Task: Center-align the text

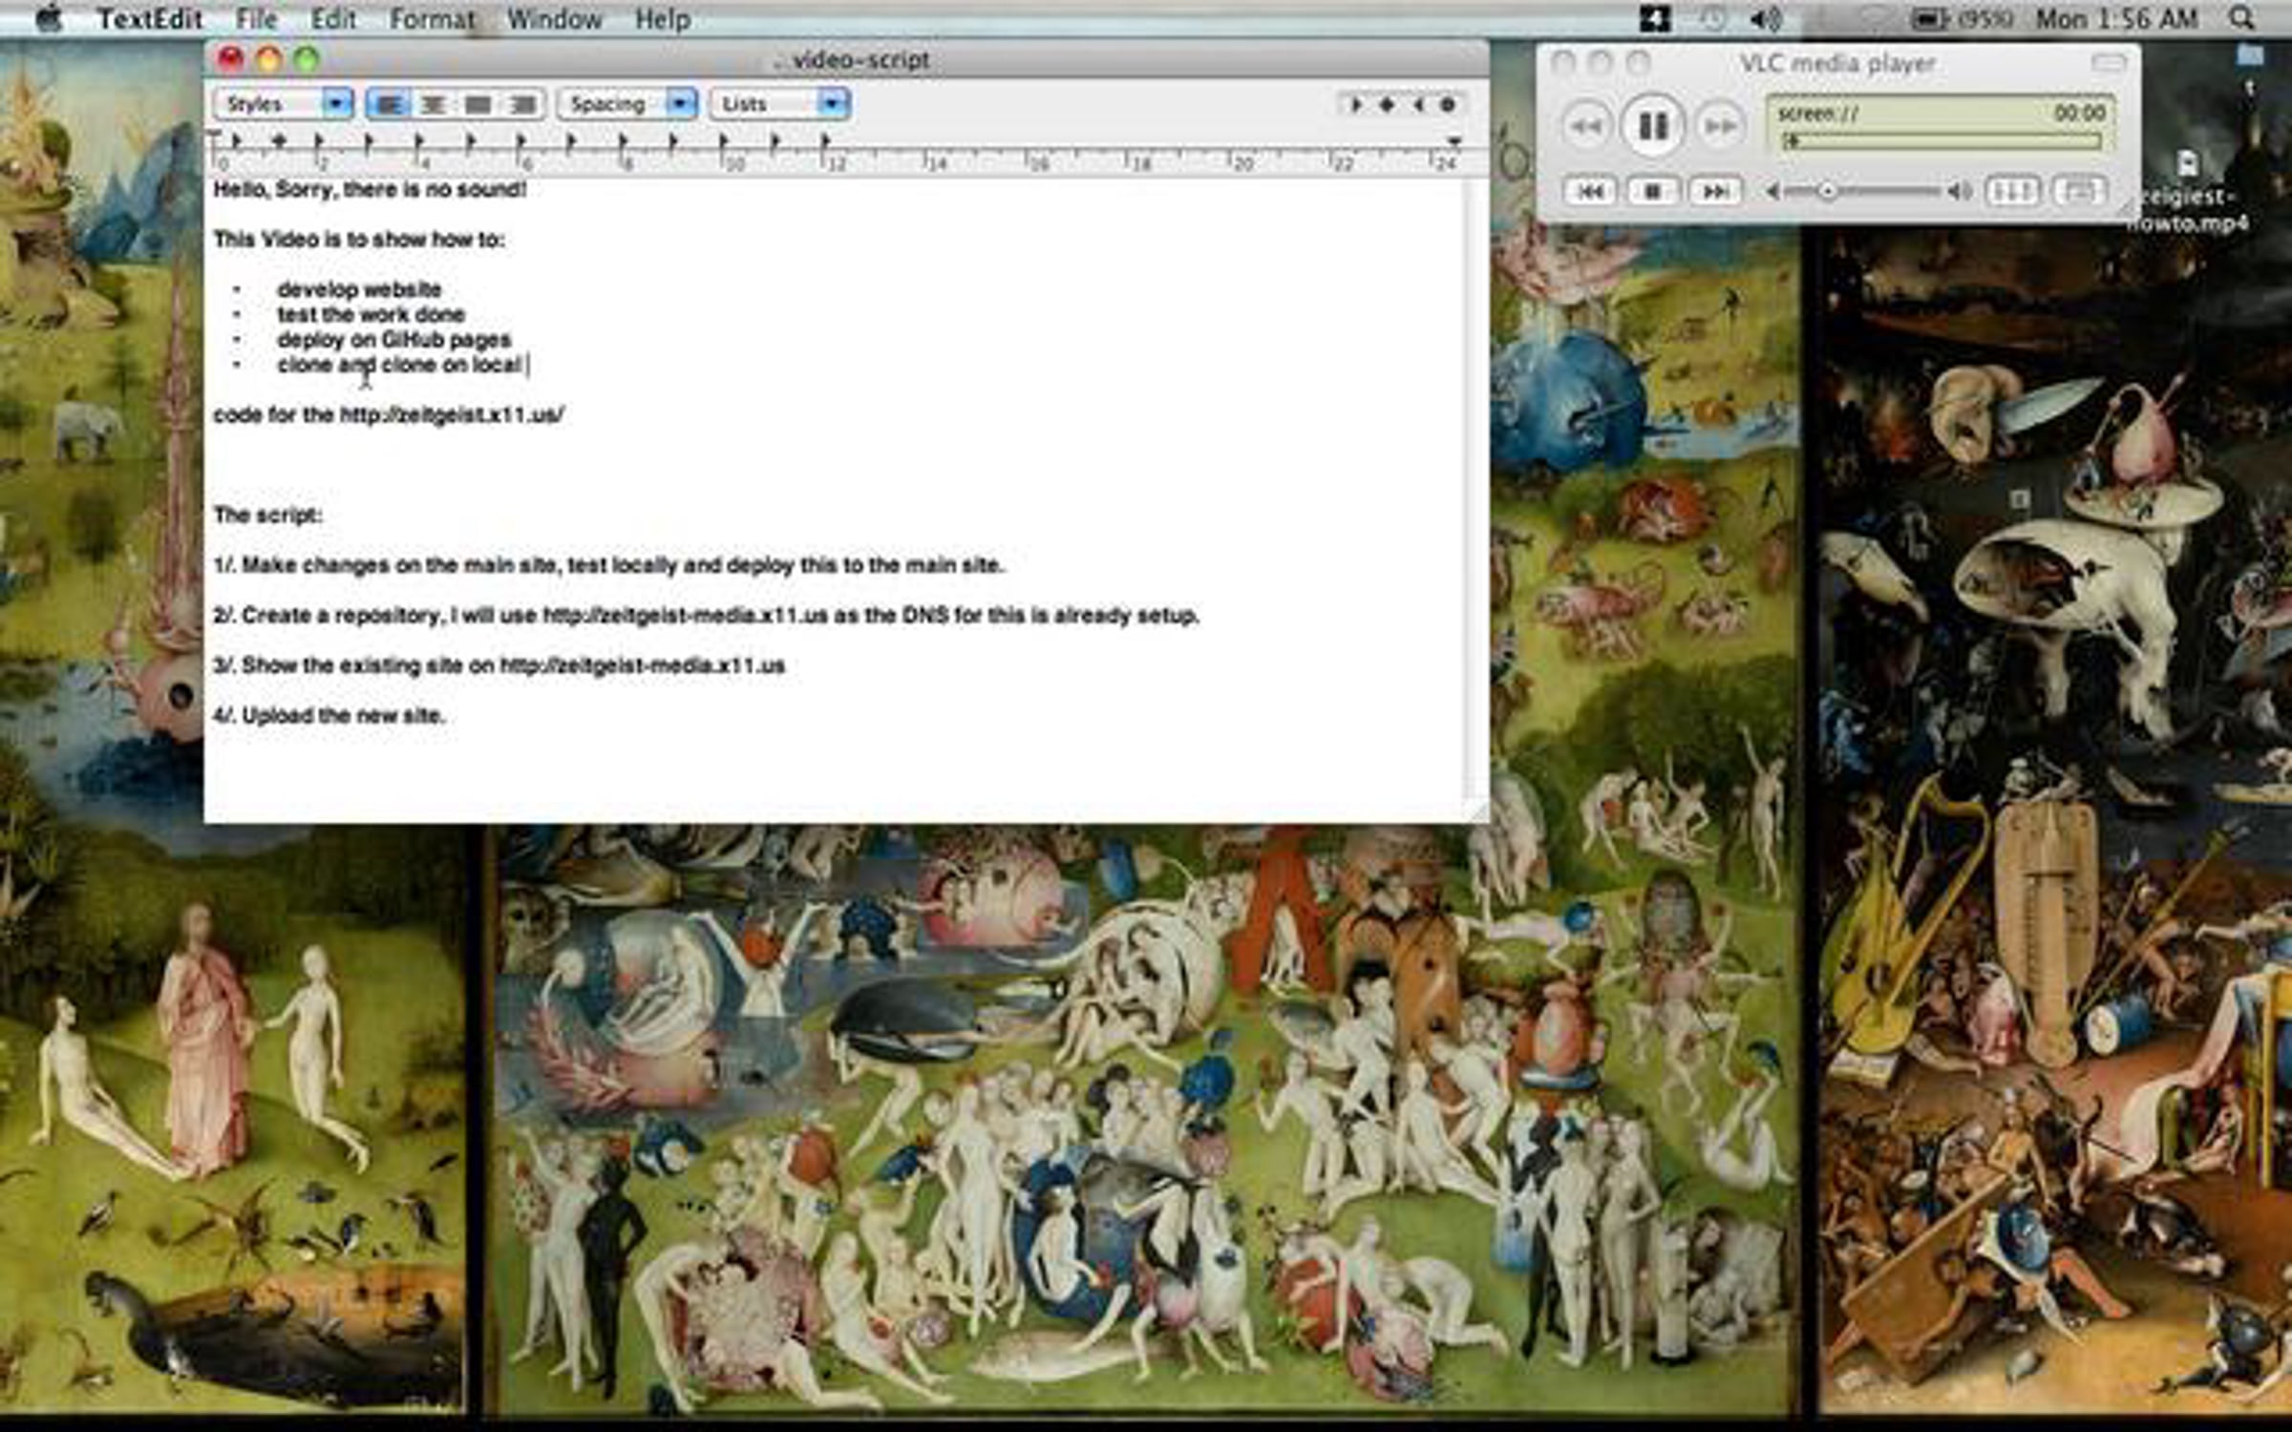Action: 434,104
